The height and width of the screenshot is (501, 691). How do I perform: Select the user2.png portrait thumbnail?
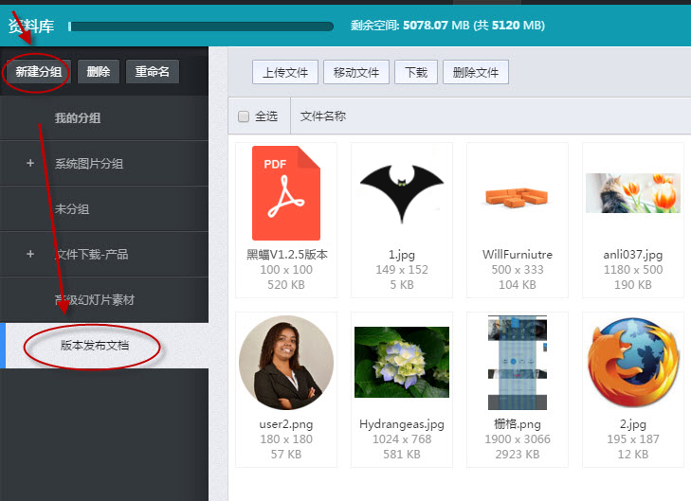(x=285, y=363)
